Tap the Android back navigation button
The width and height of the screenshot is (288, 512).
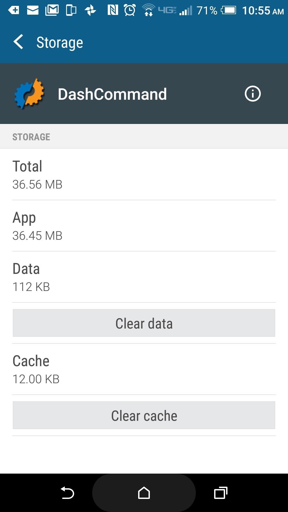tap(67, 493)
